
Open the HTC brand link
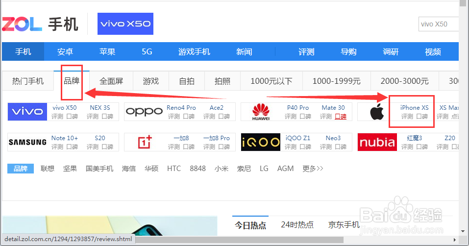174,169
